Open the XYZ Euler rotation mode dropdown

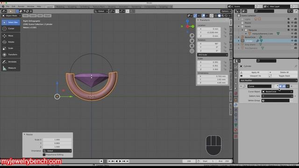click(x=213, y=55)
